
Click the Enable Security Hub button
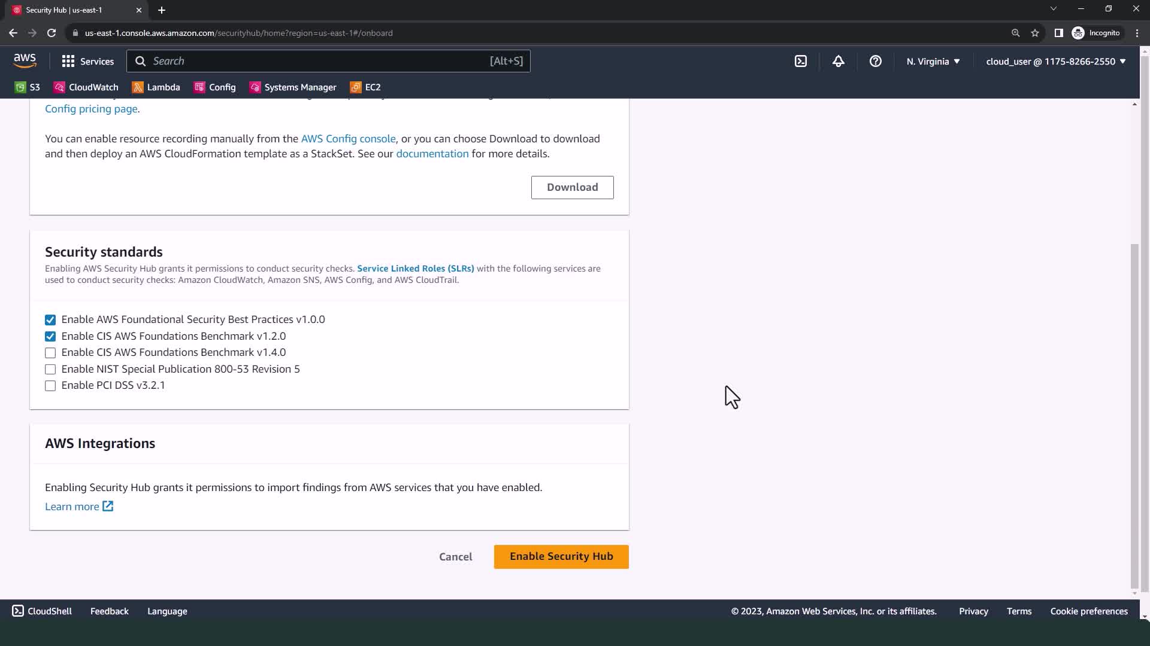click(561, 556)
